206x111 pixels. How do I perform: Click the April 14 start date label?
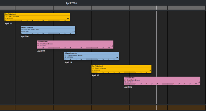[x=68, y=62]
